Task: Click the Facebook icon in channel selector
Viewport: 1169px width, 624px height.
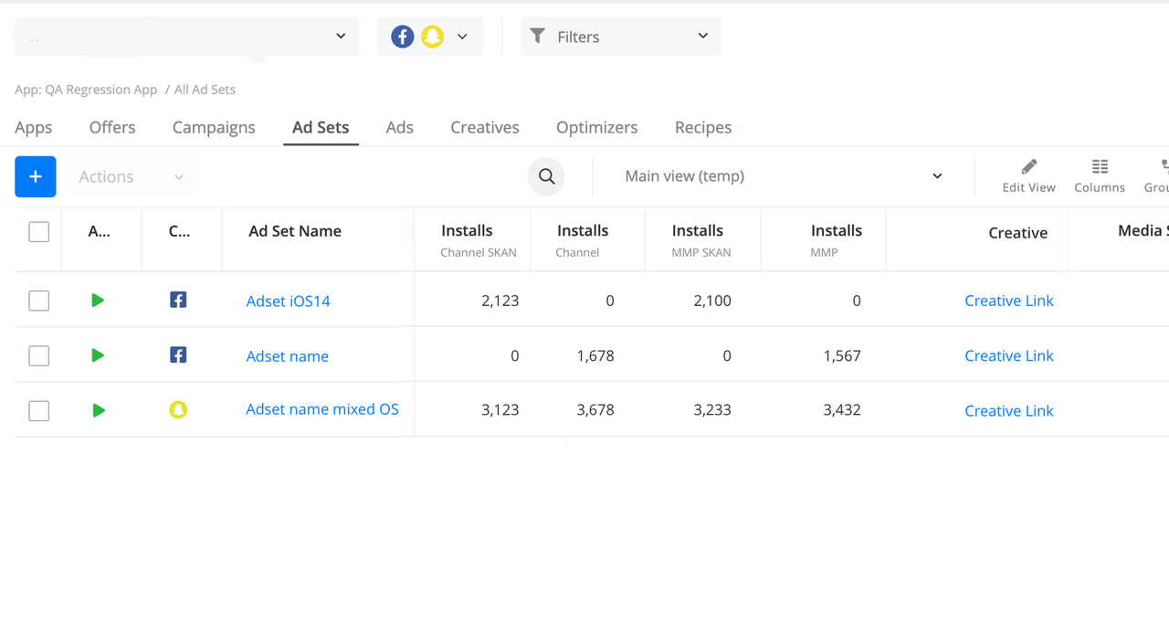Action: click(402, 37)
